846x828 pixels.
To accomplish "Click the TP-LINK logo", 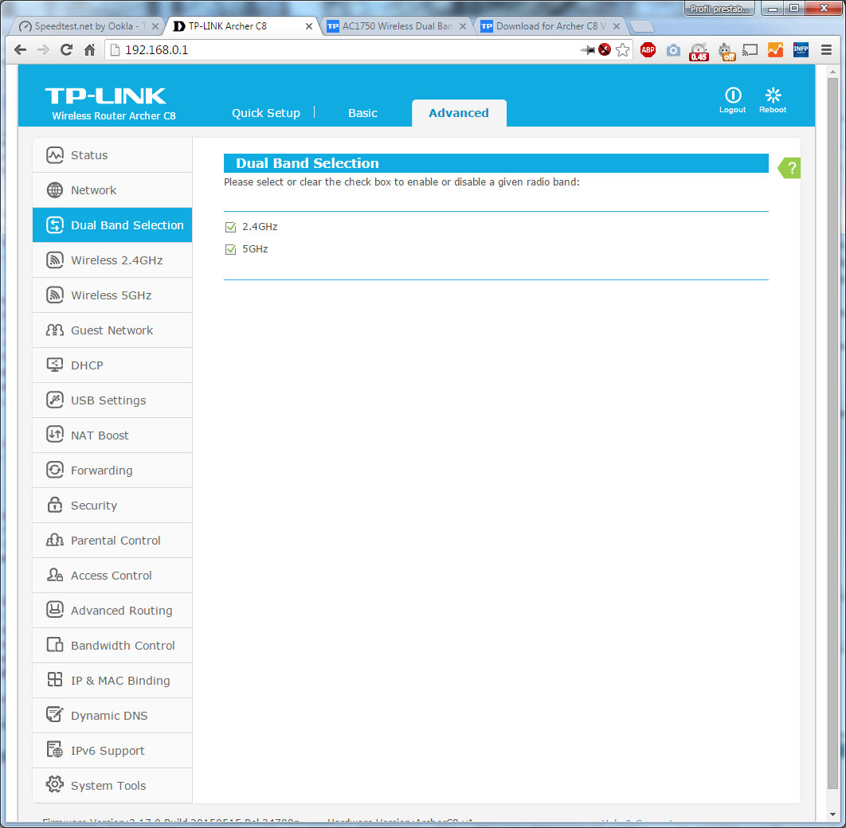I will (x=106, y=96).
